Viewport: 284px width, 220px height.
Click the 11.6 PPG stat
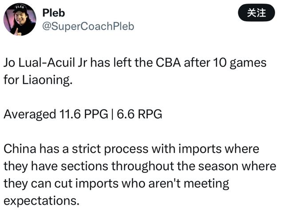pyautogui.click(x=84, y=114)
